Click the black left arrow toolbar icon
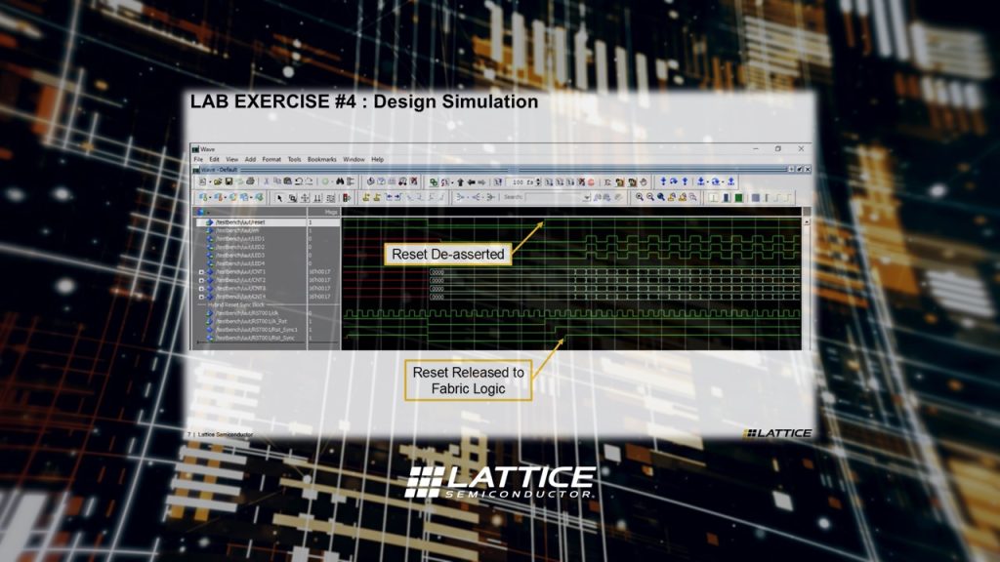This screenshot has height=562, width=1000. (x=472, y=182)
